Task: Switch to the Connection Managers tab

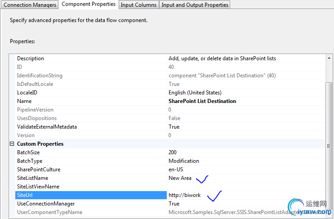Action: click(x=30, y=4)
